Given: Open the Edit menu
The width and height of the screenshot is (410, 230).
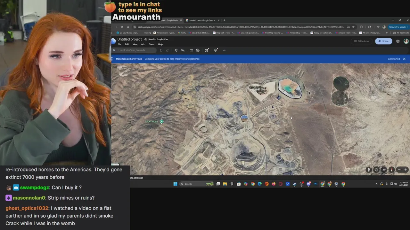Looking at the screenshot, I should [127, 44].
